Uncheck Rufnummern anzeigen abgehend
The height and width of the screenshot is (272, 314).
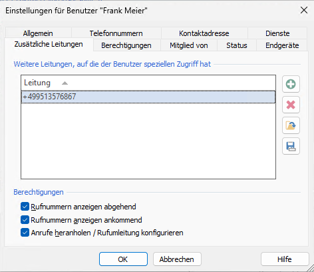click(25, 207)
